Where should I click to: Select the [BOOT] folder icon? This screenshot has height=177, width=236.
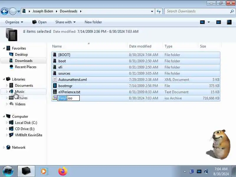(x=55, y=55)
